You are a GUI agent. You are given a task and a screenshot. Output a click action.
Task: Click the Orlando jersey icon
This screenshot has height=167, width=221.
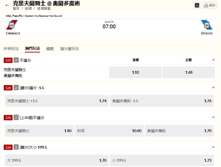[207, 25]
